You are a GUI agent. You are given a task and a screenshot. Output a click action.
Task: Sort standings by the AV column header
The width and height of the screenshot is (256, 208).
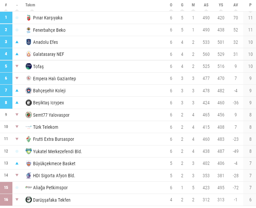pos(236,5)
